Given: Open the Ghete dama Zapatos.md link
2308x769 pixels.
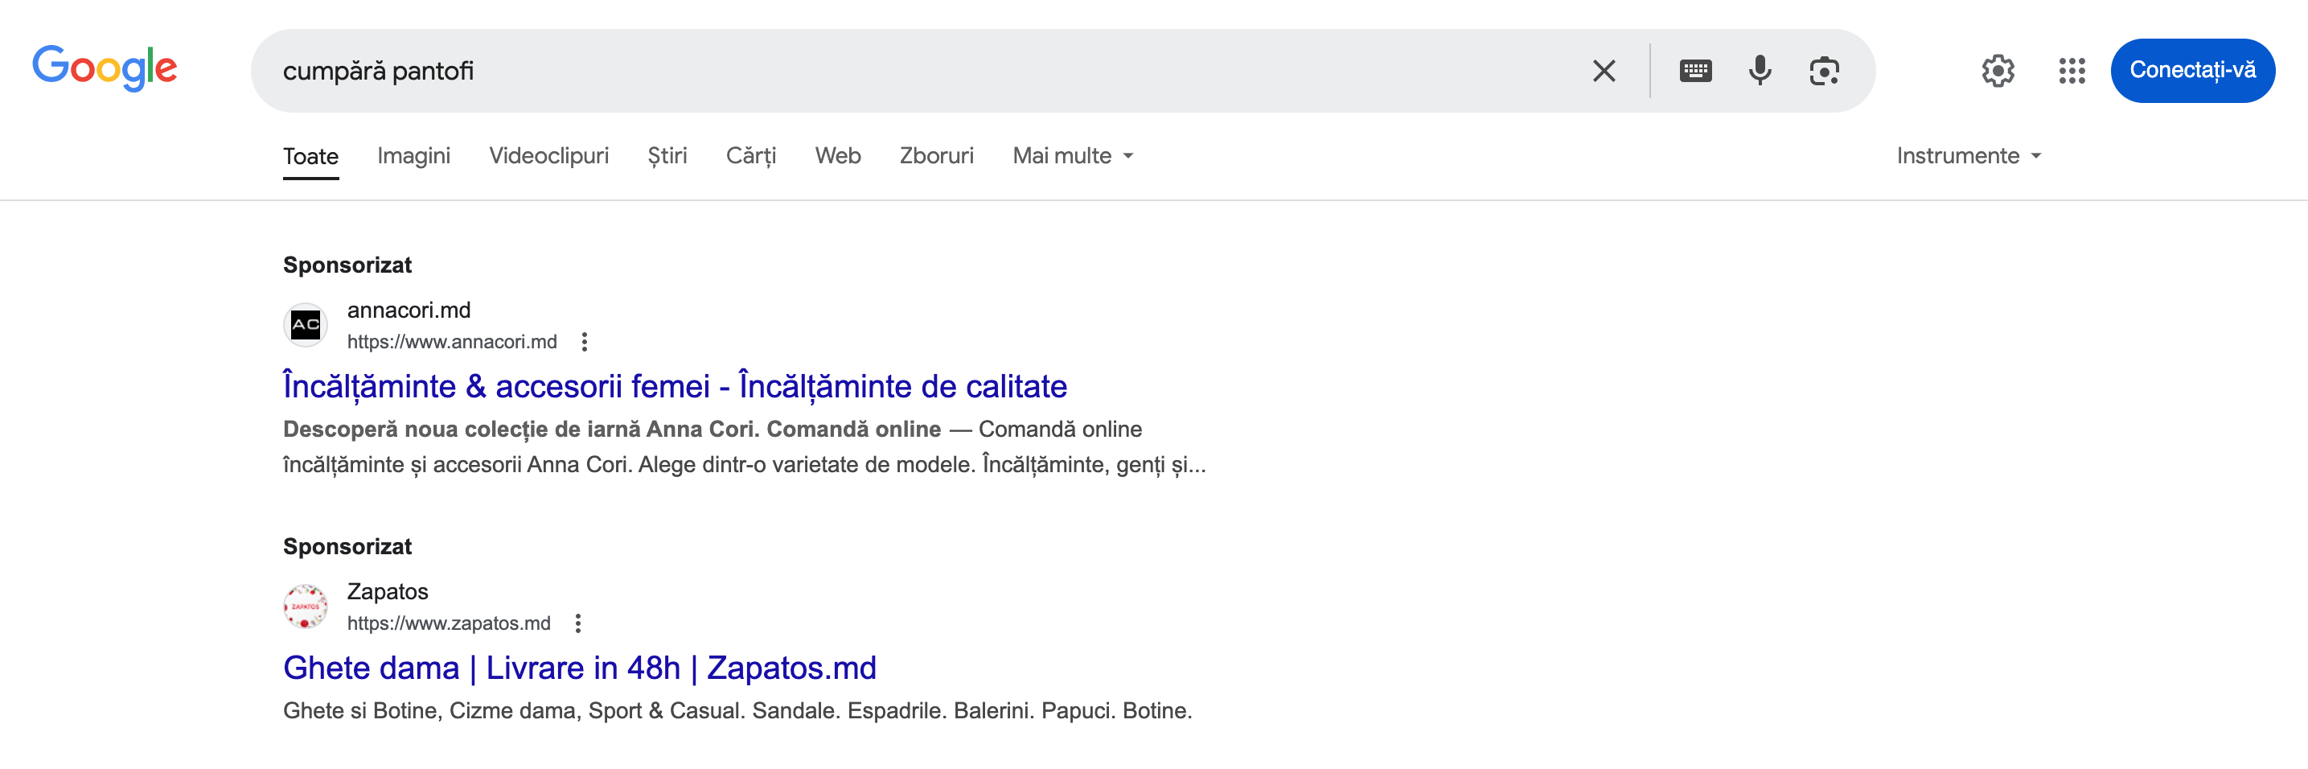Looking at the screenshot, I should point(580,668).
